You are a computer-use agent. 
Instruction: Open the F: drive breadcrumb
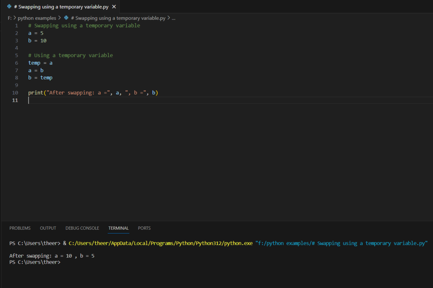click(x=10, y=18)
